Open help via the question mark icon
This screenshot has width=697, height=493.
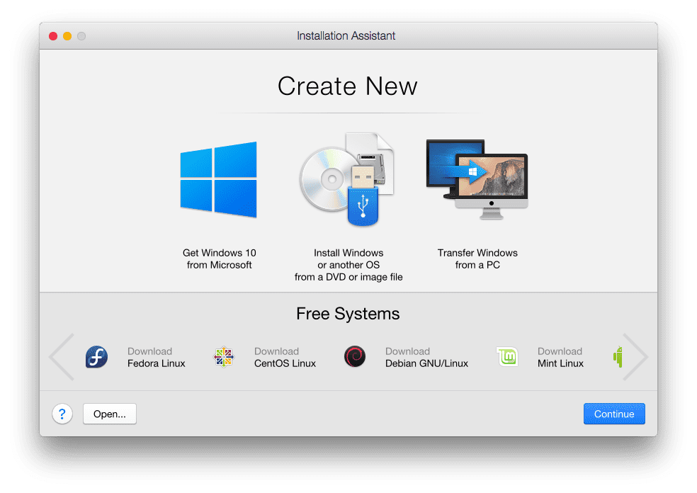coord(62,414)
